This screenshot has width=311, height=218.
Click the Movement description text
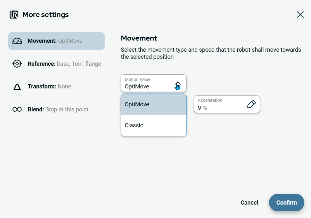point(210,53)
